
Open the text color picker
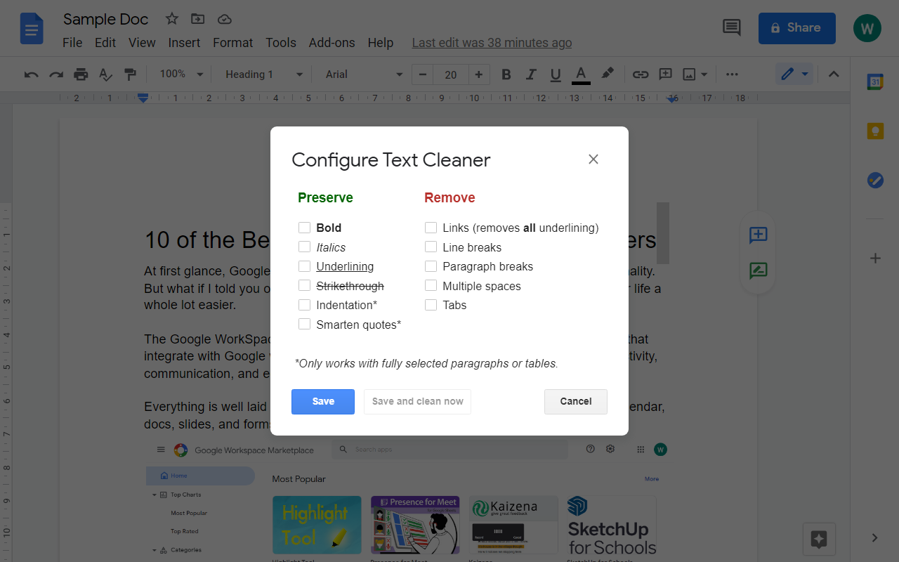(x=581, y=74)
